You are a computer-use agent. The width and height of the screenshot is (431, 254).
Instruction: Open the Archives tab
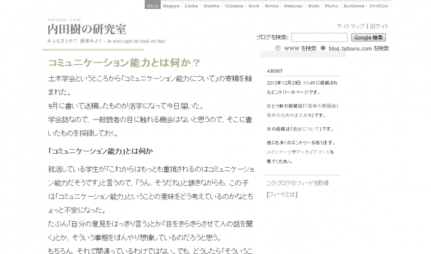354,5
